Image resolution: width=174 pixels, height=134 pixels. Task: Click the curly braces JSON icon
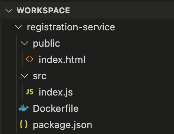tap(24, 124)
